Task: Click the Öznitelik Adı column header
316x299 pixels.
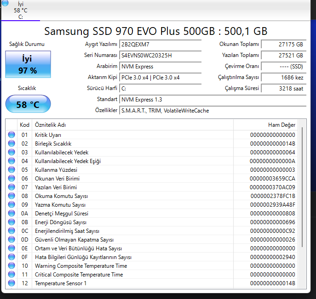Action: pos(132,125)
